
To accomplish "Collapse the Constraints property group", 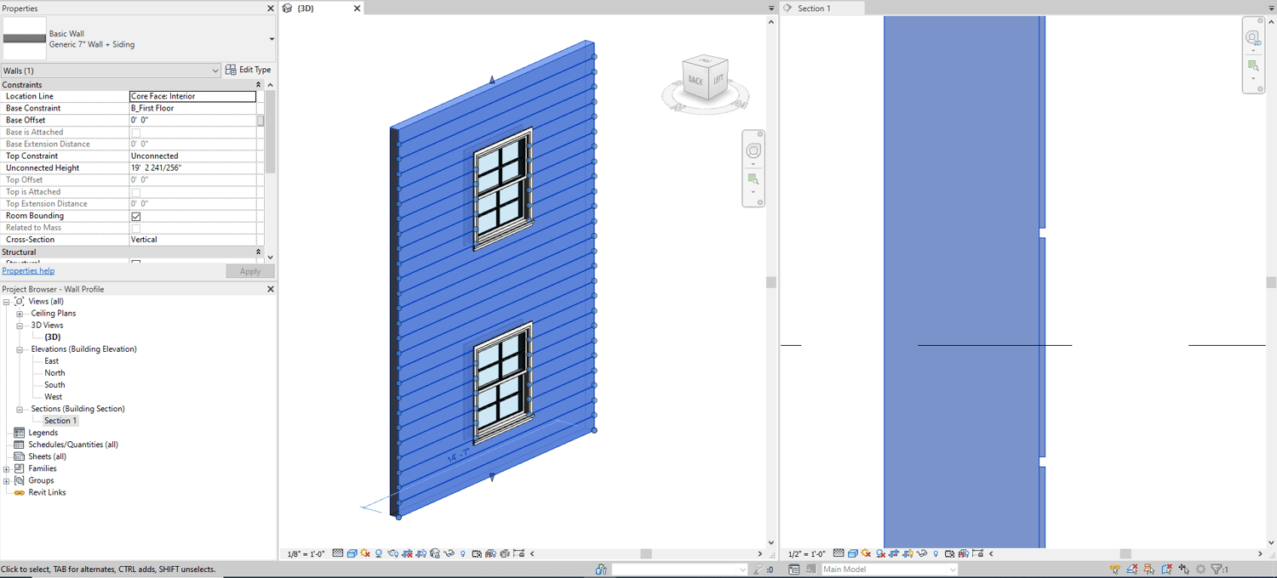I will 258,85.
